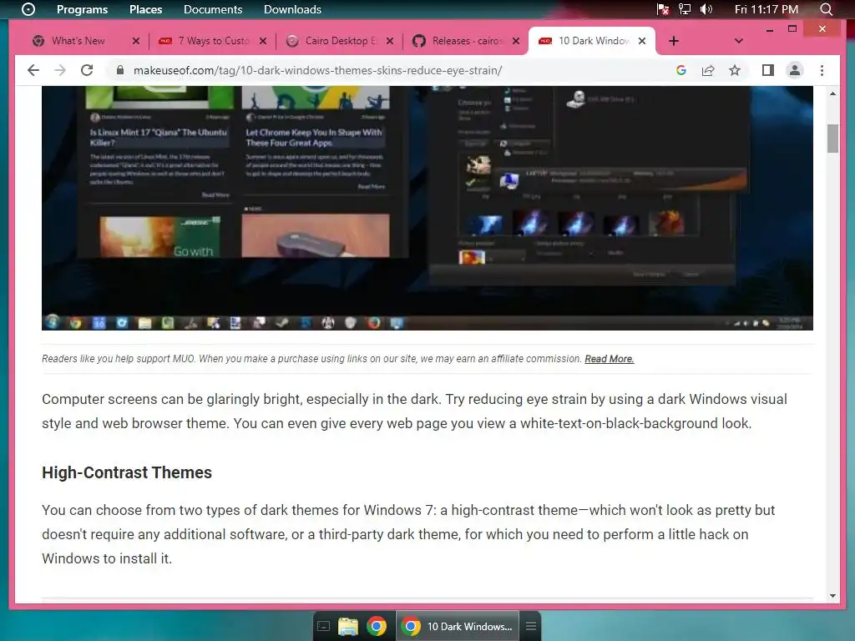
Task: Select the 10 Dark Windows tab
Action: (x=592, y=41)
